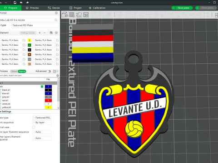This screenshot has height=163, width=218.
Task: Open printer section settings gear icon
Action: click(56, 13)
